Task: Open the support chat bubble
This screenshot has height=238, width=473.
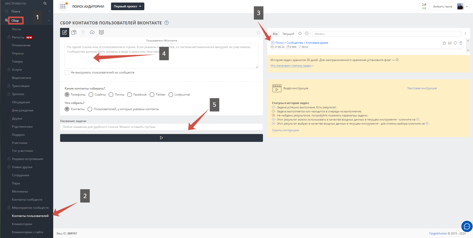Action: click(467, 226)
